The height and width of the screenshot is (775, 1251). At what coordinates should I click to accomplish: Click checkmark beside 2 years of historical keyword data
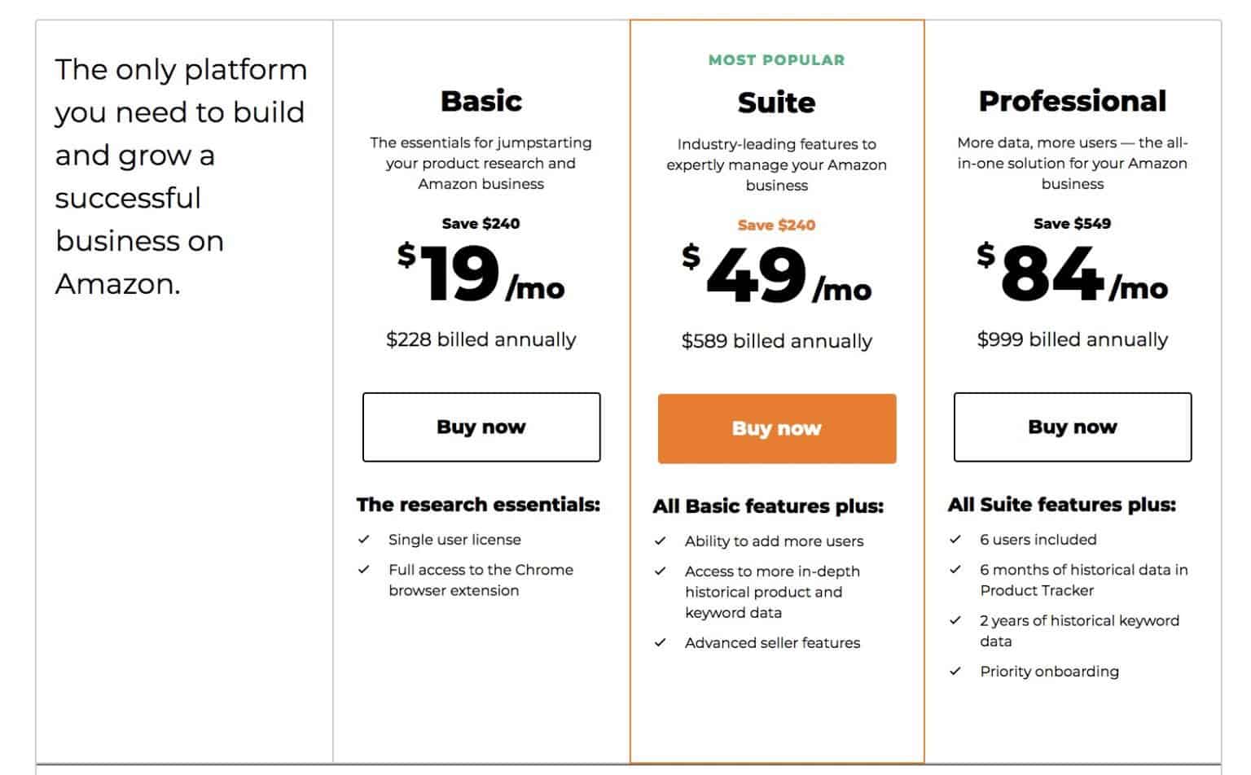[x=955, y=621]
